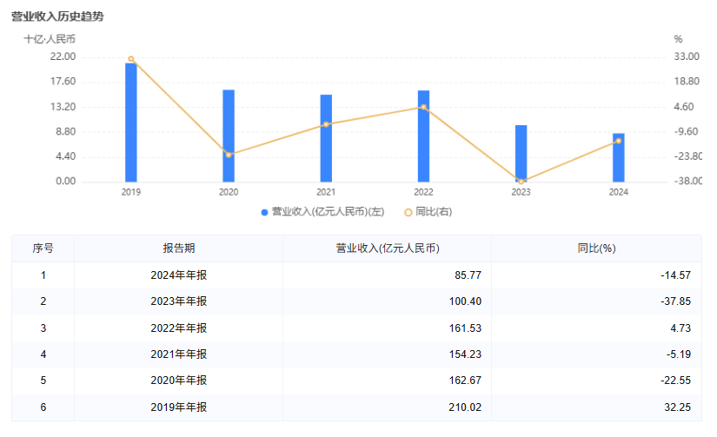
Task: Click the year-over-year value 32.25
Action: coord(677,407)
